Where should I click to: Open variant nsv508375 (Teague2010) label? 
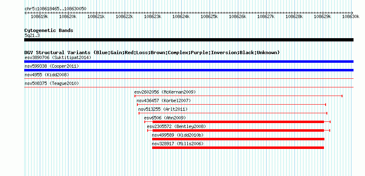52,83
